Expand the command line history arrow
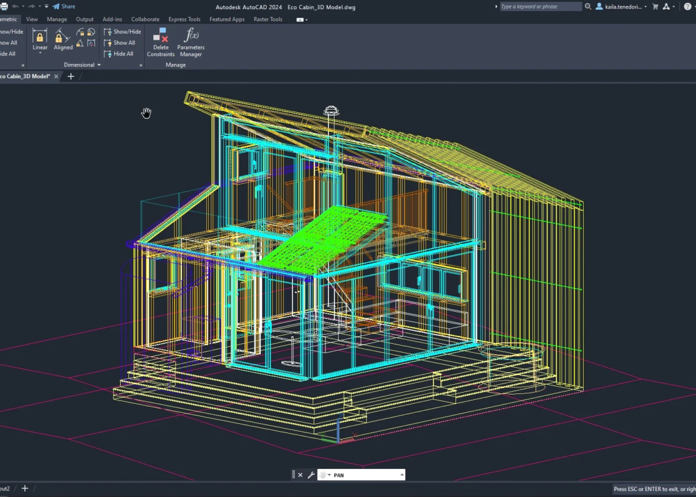696x497 pixels. [402, 475]
